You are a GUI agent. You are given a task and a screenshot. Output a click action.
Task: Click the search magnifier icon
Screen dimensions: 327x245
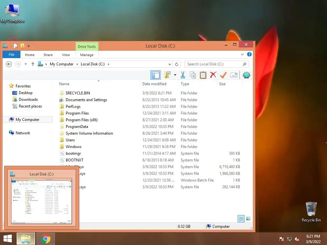(244, 64)
